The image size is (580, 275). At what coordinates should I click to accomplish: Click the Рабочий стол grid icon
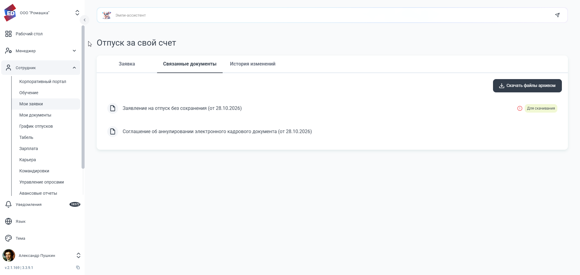pyautogui.click(x=8, y=34)
